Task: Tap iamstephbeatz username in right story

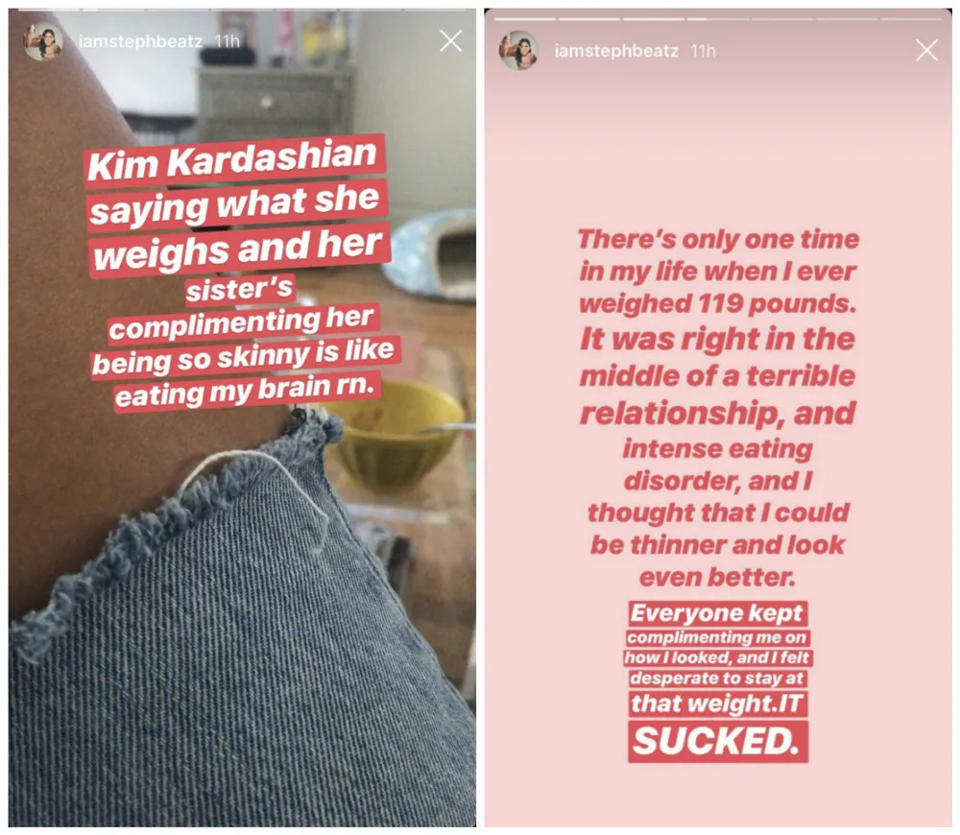Action: 616,50
